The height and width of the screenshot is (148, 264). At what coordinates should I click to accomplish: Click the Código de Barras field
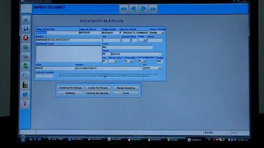point(90,33)
